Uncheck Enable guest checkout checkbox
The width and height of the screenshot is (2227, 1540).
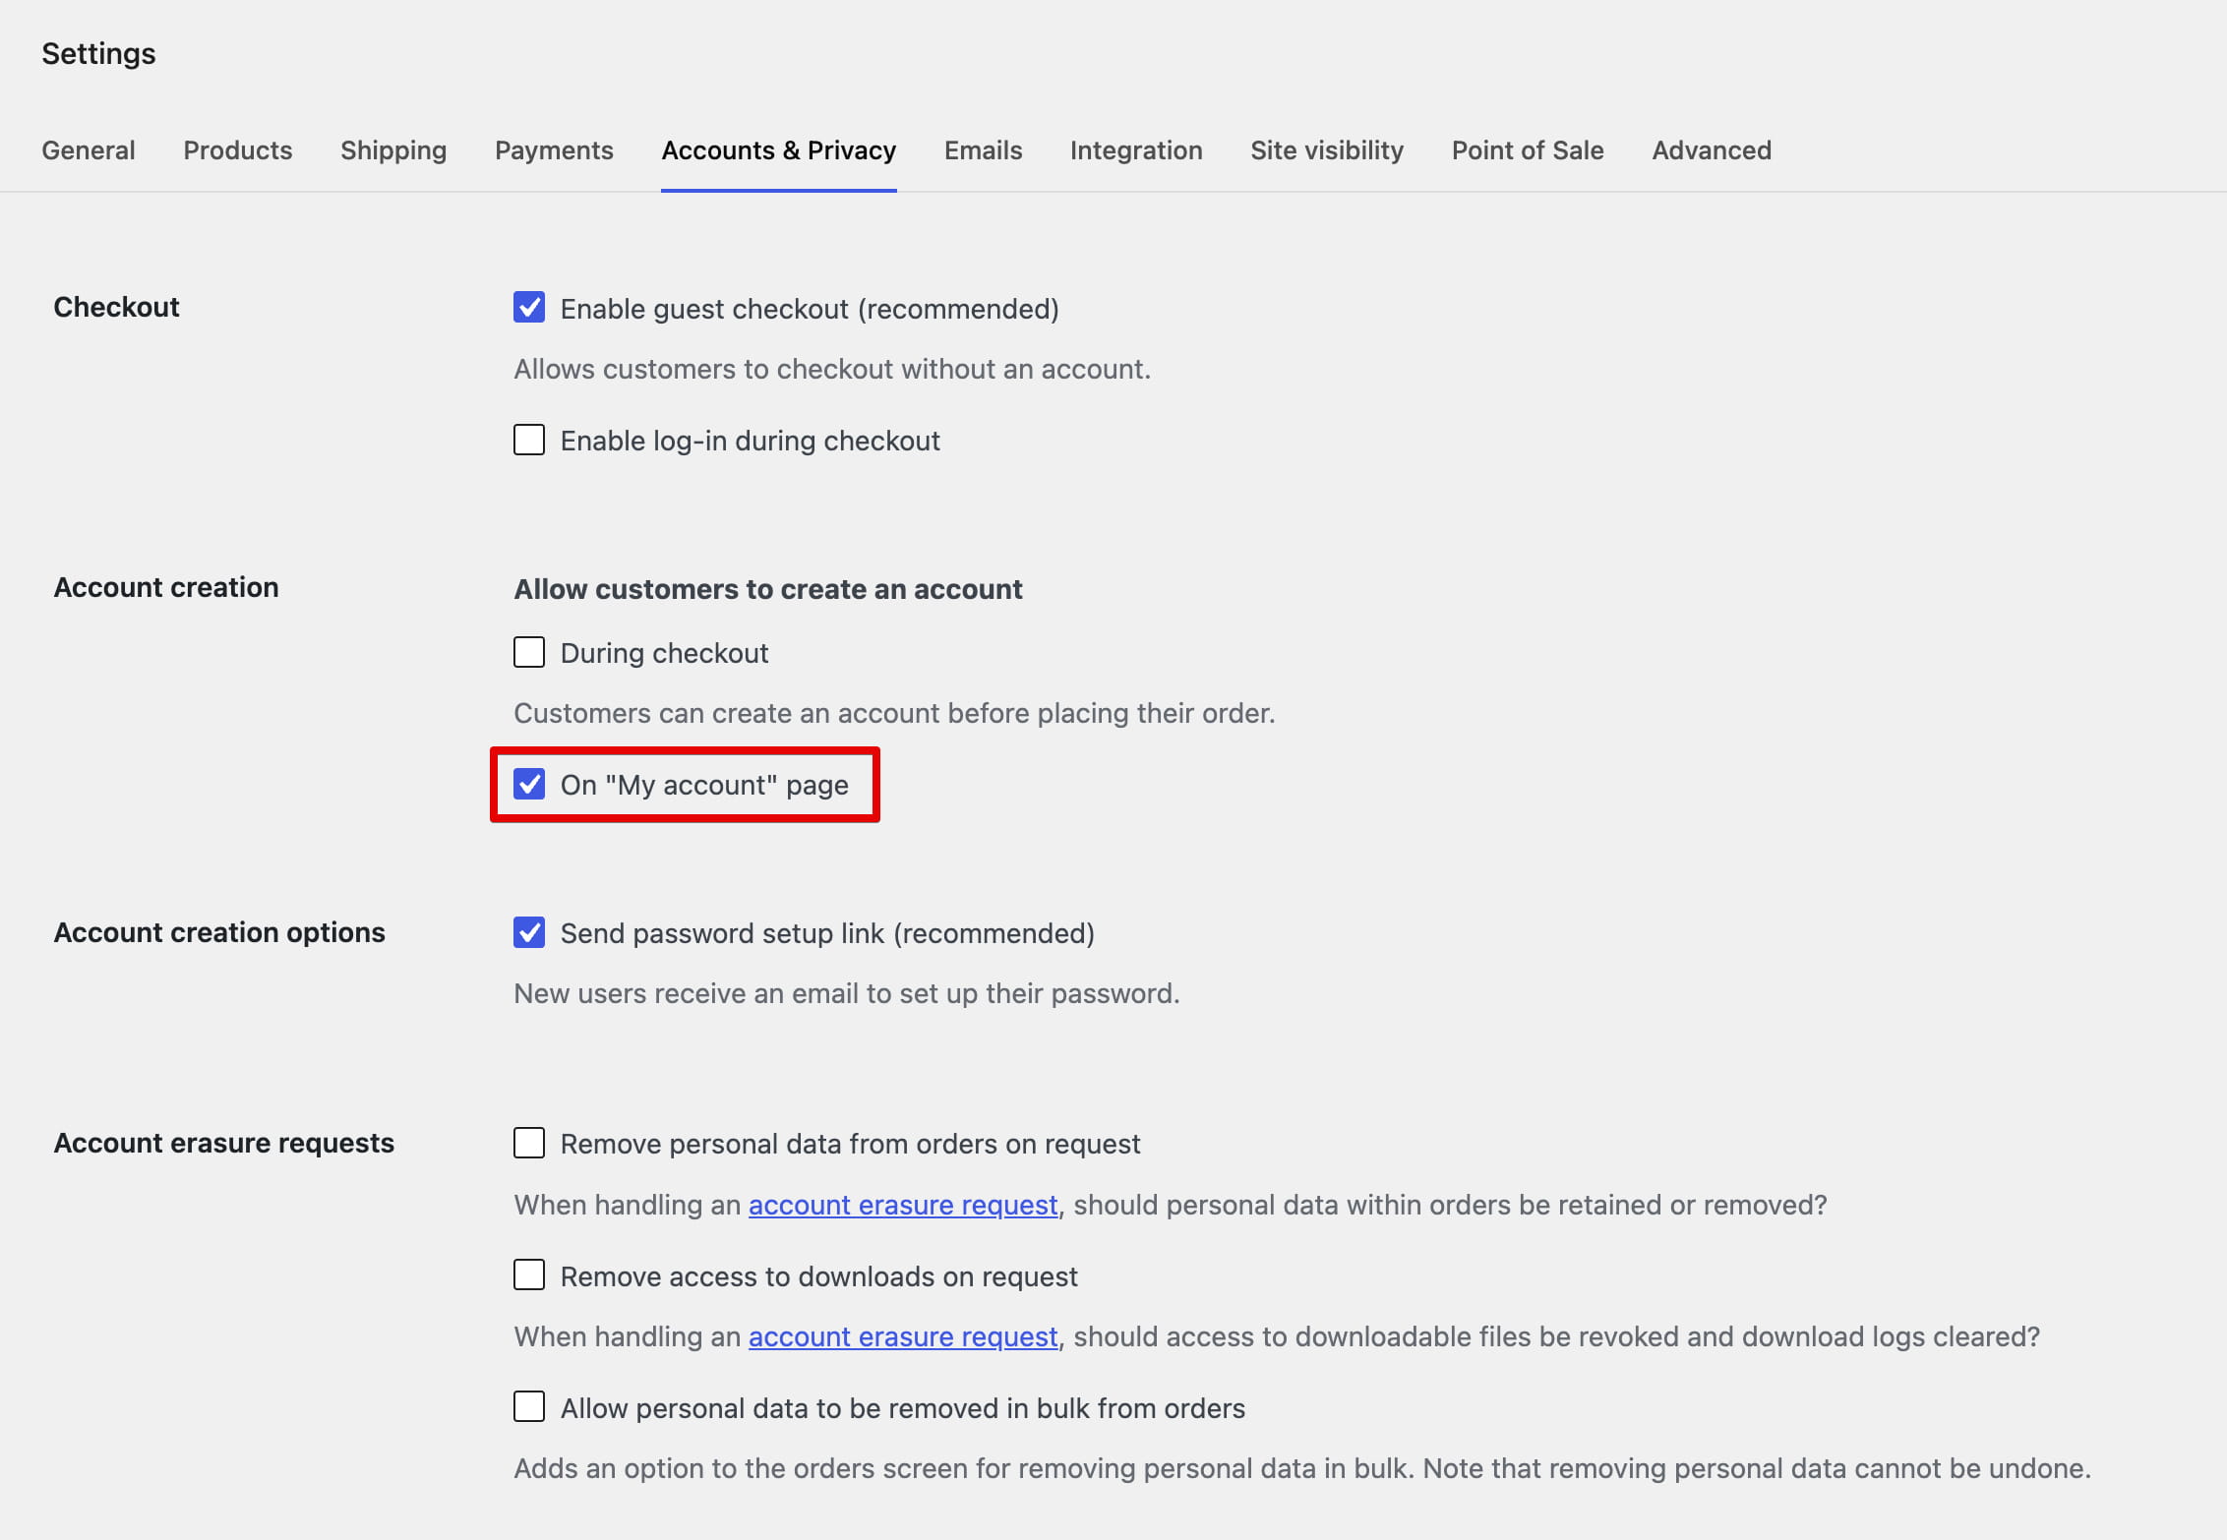point(529,307)
